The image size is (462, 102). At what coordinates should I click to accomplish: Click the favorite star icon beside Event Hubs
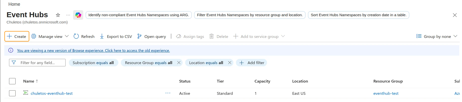[x=58, y=15]
